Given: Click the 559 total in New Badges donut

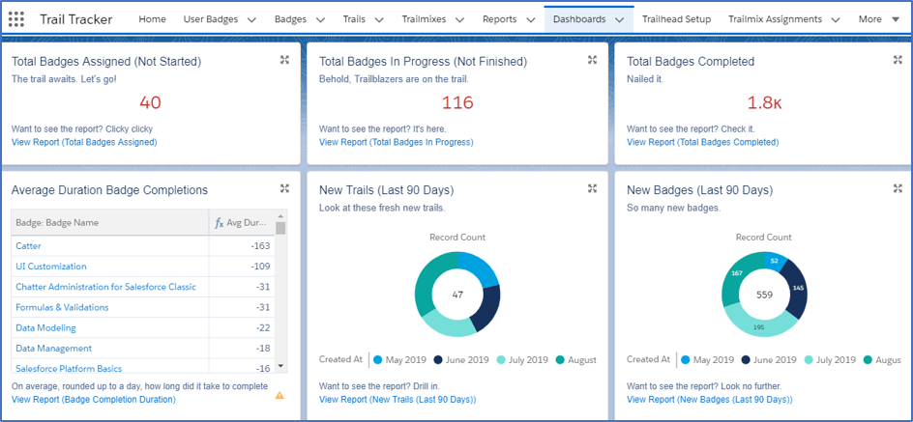Looking at the screenshot, I should (x=764, y=295).
